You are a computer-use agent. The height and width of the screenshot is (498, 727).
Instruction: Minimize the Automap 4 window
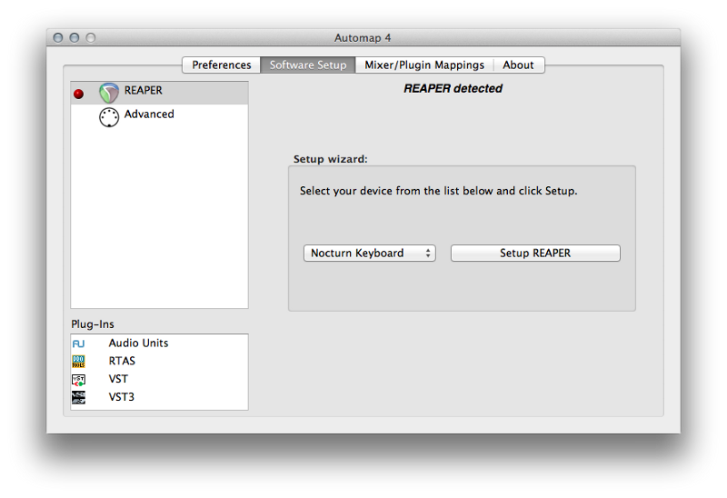(x=75, y=37)
